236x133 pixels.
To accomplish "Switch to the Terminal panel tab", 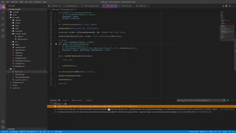I will click(x=89, y=100).
